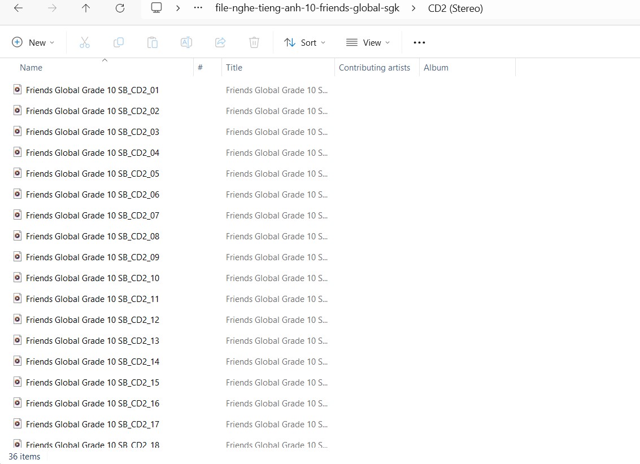Delete a file with the trash icon
Image resolution: width=640 pixels, height=464 pixels.
pyautogui.click(x=254, y=42)
